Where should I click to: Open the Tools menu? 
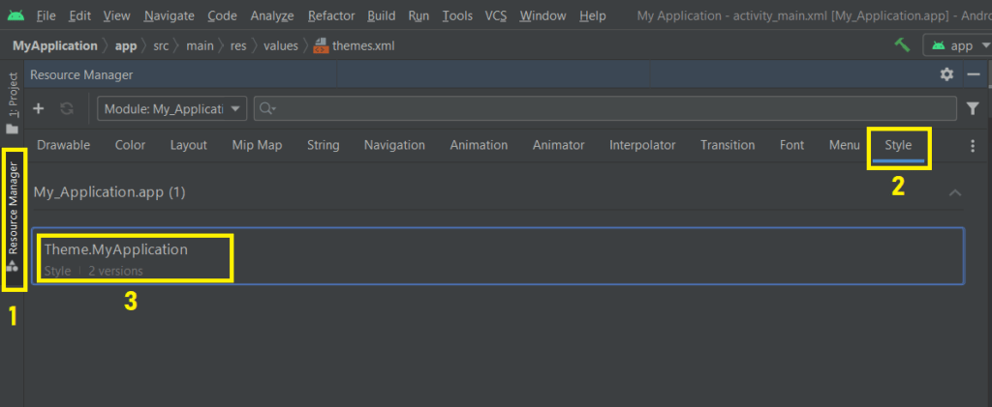click(457, 15)
